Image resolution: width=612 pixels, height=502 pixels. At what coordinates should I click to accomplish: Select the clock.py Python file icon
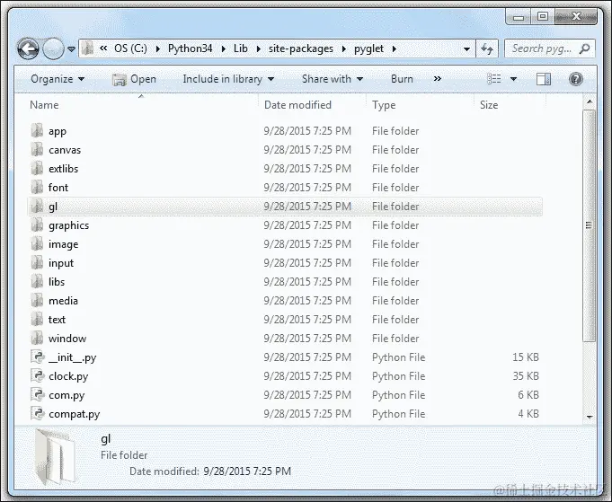[x=38, y=375]
